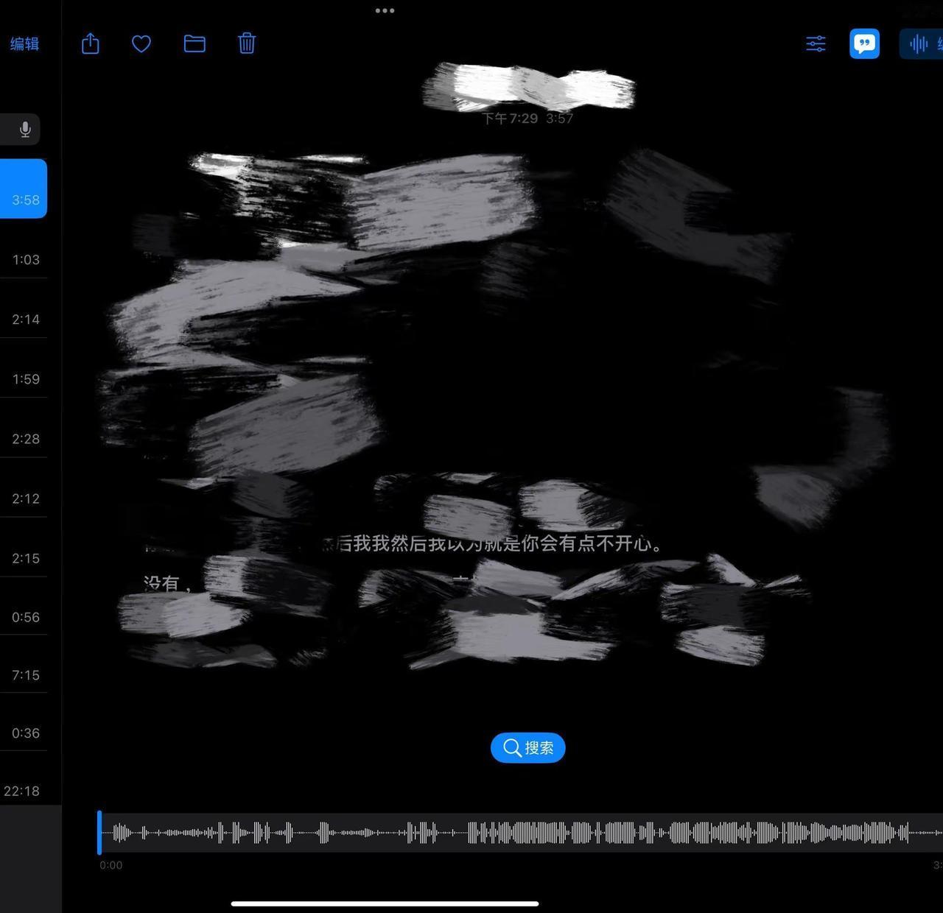Mark recording as favorite with heart icon

pyautogui.click(x=141, y=44)
